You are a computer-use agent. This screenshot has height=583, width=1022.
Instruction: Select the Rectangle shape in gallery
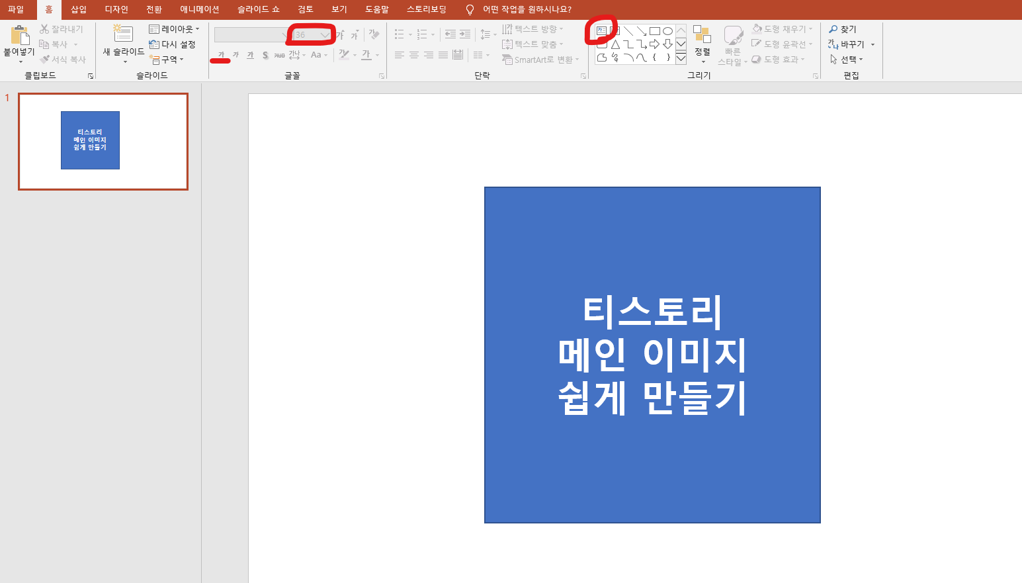point(655,31)
